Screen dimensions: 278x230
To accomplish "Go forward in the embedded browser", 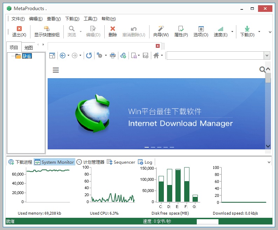I will click(x=75, y=55).
